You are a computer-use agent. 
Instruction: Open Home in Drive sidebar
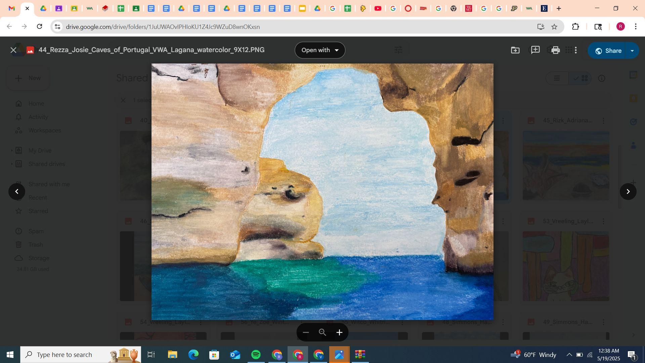[x=36, y=104]
